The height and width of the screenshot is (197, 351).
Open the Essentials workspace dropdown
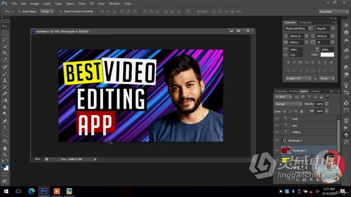click(x=334, y=12)
